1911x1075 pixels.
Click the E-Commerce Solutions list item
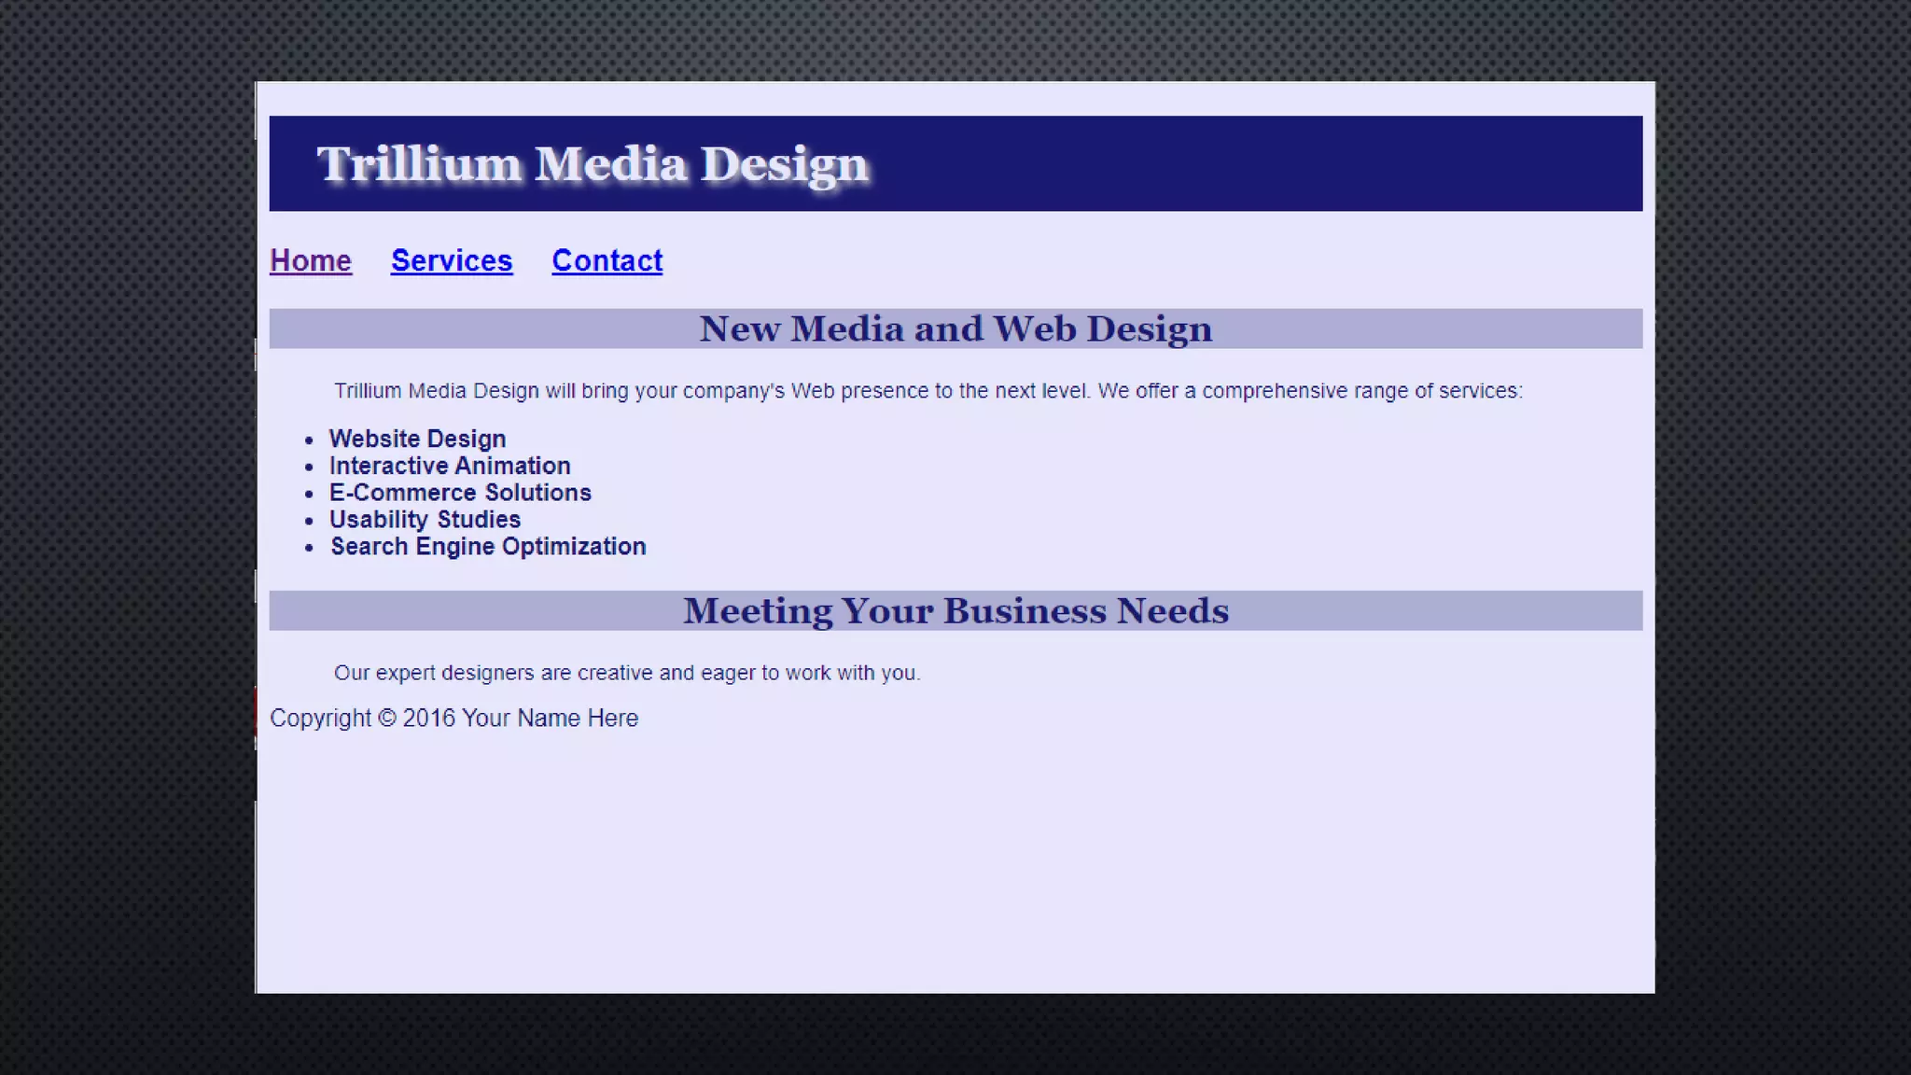coord(460,493)
